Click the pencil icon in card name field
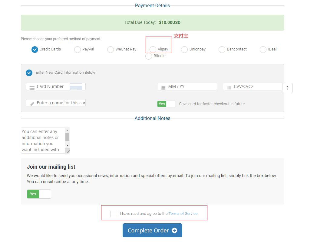 pyautogui.click(x=32, y=104)
